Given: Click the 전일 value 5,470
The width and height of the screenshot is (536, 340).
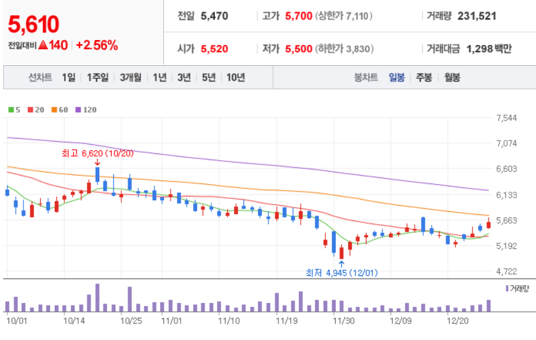Looking at the screenshot, I should pos(214,16).
